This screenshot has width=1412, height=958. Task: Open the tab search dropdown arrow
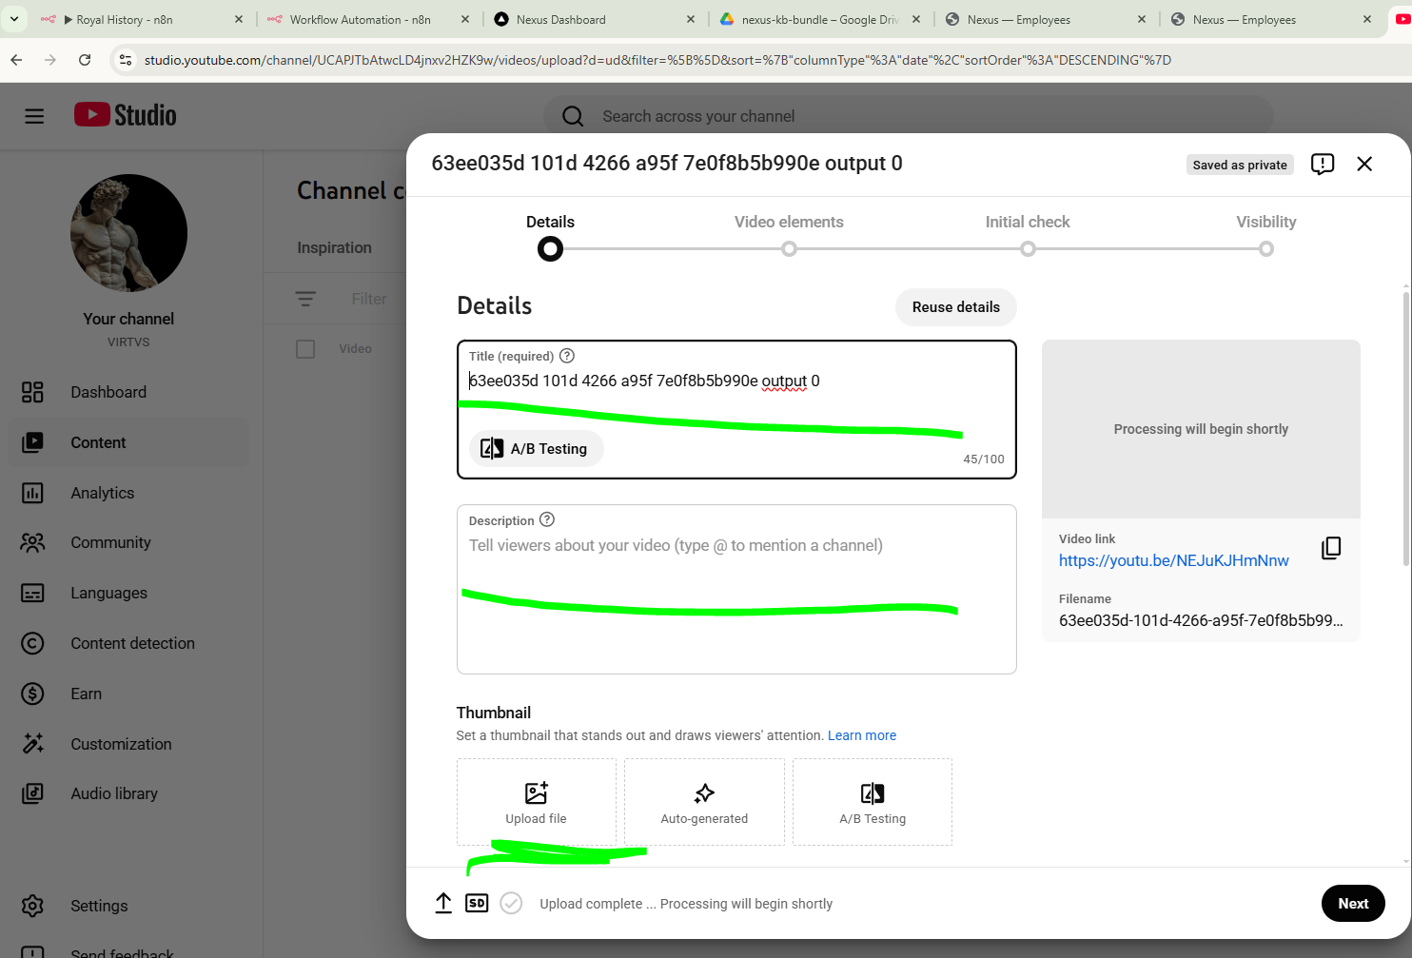[x=14, y=19]
